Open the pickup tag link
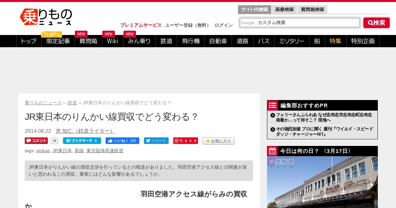The image size is (396, 208). [43, 151]
